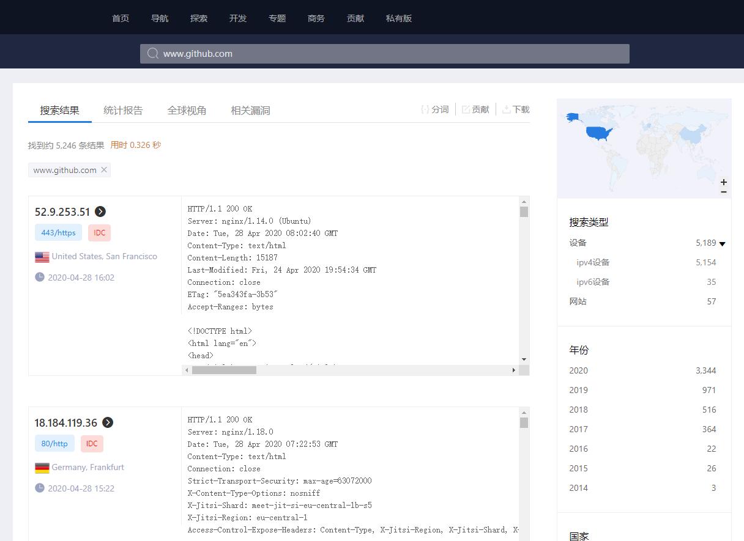
Task: Open the 分词 (word segmentation) tool
Action: coord(435,109)
